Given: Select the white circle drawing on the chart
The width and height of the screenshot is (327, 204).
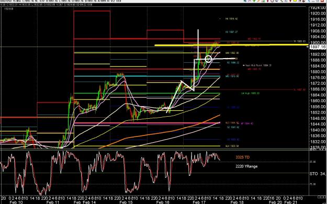Looking at the screenshot, I should tap(208, 59).
